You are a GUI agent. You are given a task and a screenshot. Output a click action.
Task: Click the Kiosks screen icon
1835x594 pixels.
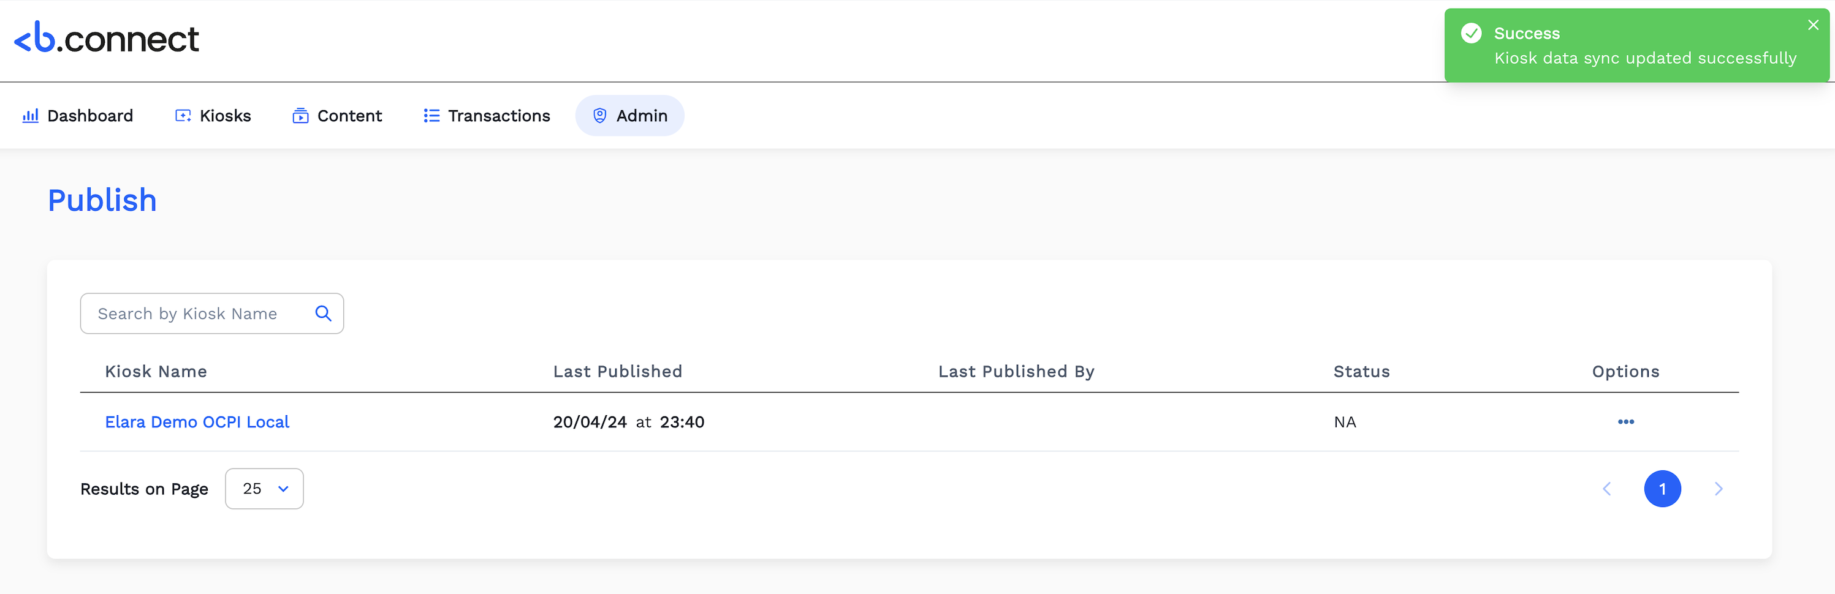tap(183, 116)
